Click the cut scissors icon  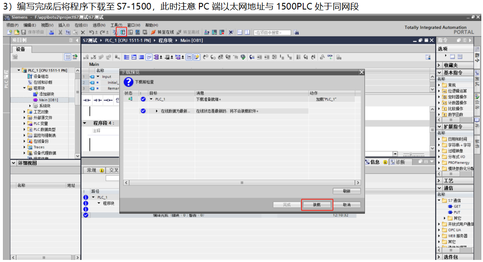[60, 32]
